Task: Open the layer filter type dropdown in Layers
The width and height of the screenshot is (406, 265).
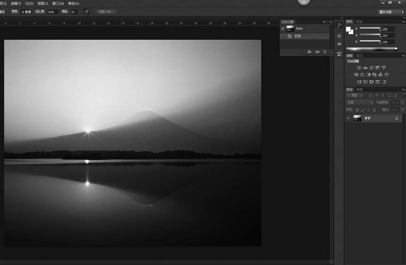Action: (357, 95)
